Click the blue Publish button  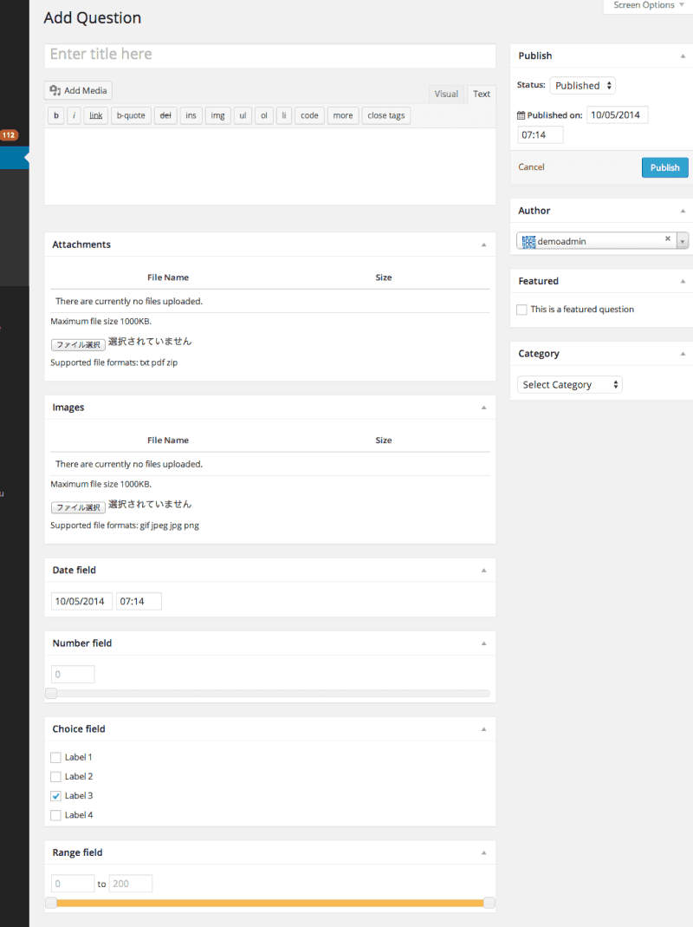pos(664,167)
